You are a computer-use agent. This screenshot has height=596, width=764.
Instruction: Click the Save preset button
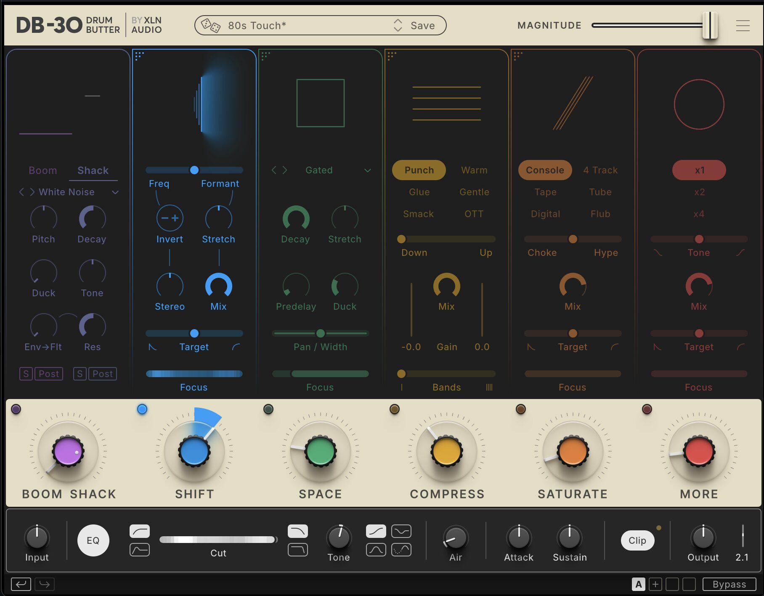tap(422, 26)
